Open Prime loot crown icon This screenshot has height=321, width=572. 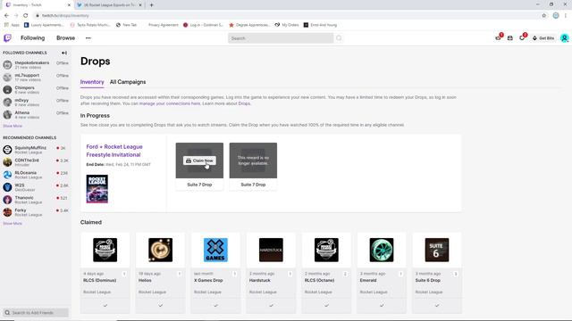pos(499,37)
